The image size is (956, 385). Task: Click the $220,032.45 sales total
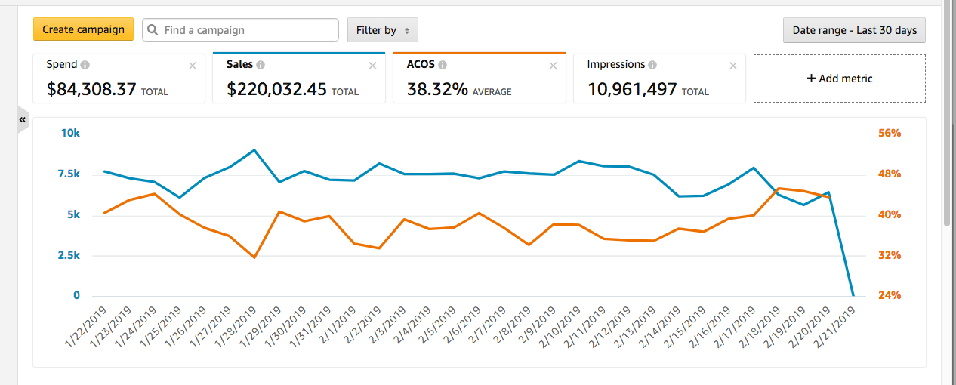(277, 90)
